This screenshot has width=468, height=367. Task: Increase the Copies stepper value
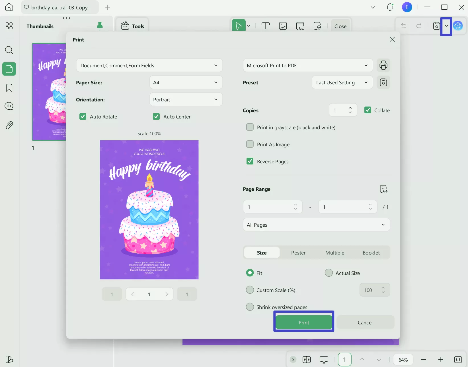[350, 108]
